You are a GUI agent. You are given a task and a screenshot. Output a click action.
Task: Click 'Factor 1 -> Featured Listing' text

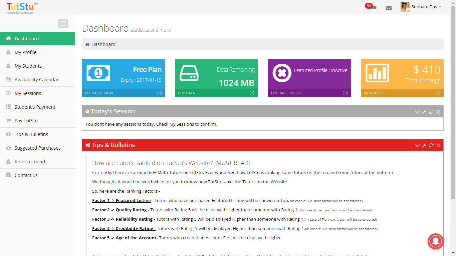click(x=122, y=201)
